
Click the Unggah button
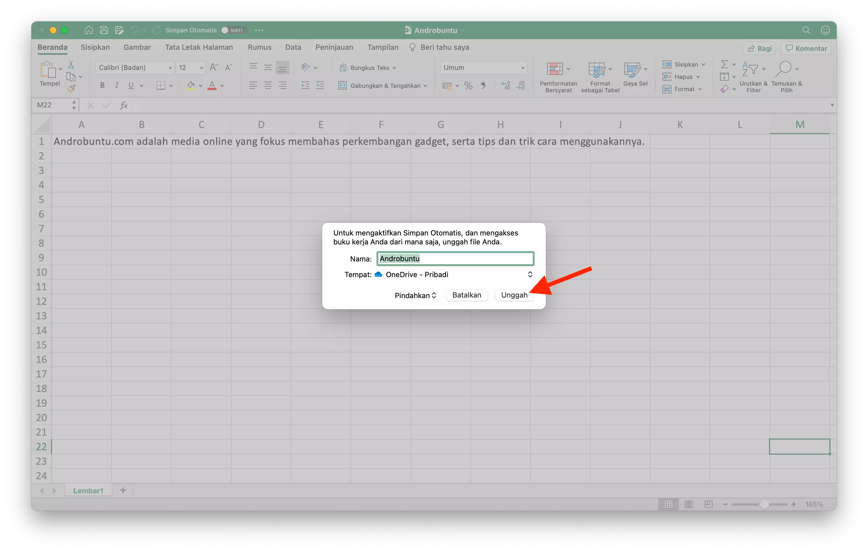(514, 295)
